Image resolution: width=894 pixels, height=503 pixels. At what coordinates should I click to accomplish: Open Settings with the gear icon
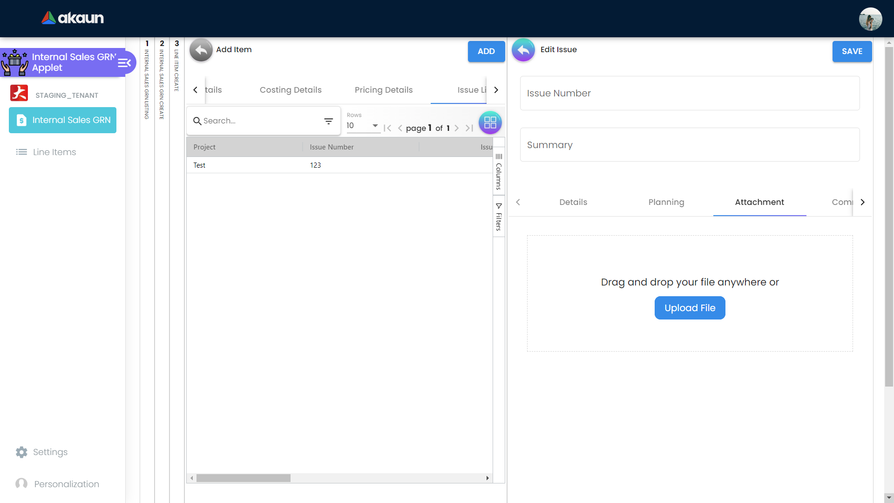(x=21, y=452)
